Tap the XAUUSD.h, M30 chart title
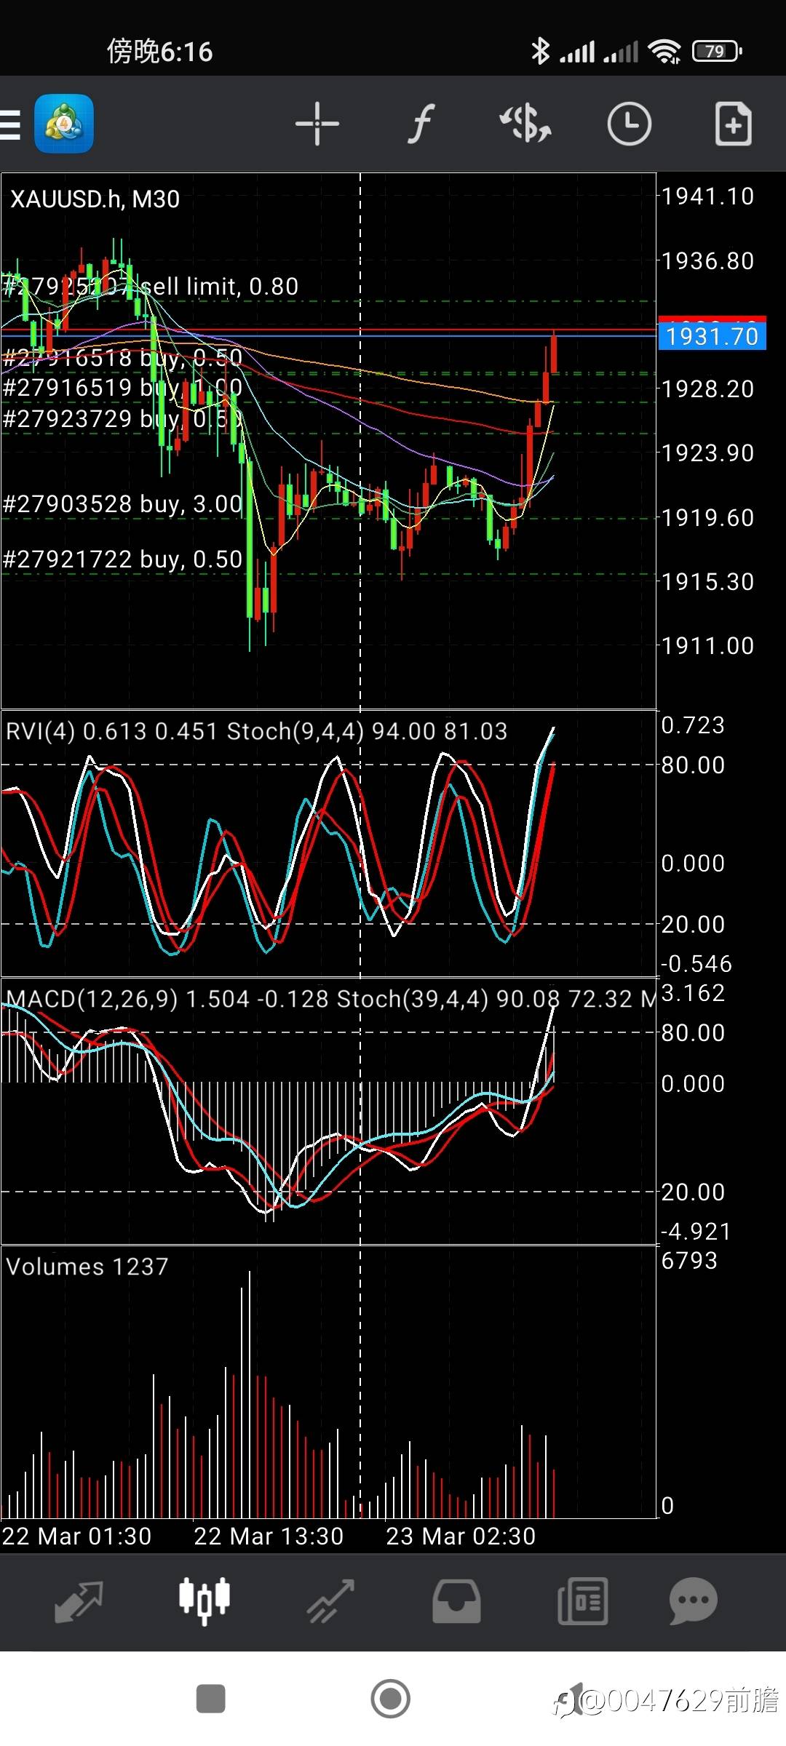Image resolution: width=786 pixels, height=1746 pixels. [95, 199]
